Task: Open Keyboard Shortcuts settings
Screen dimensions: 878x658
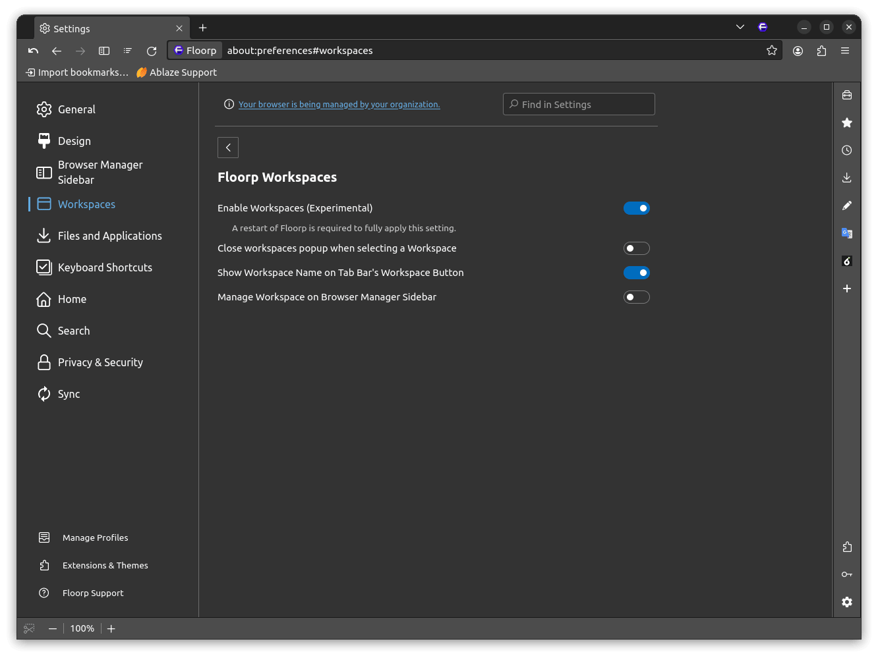Action: [109, 267]
